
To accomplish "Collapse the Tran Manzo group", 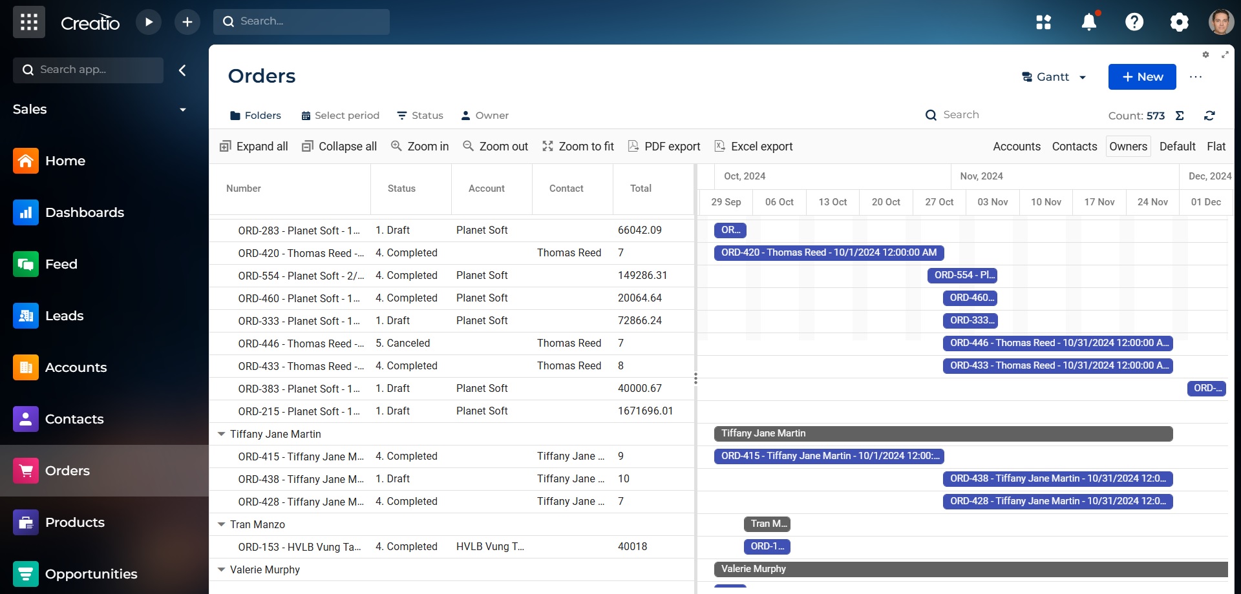I will click(222, 524).
